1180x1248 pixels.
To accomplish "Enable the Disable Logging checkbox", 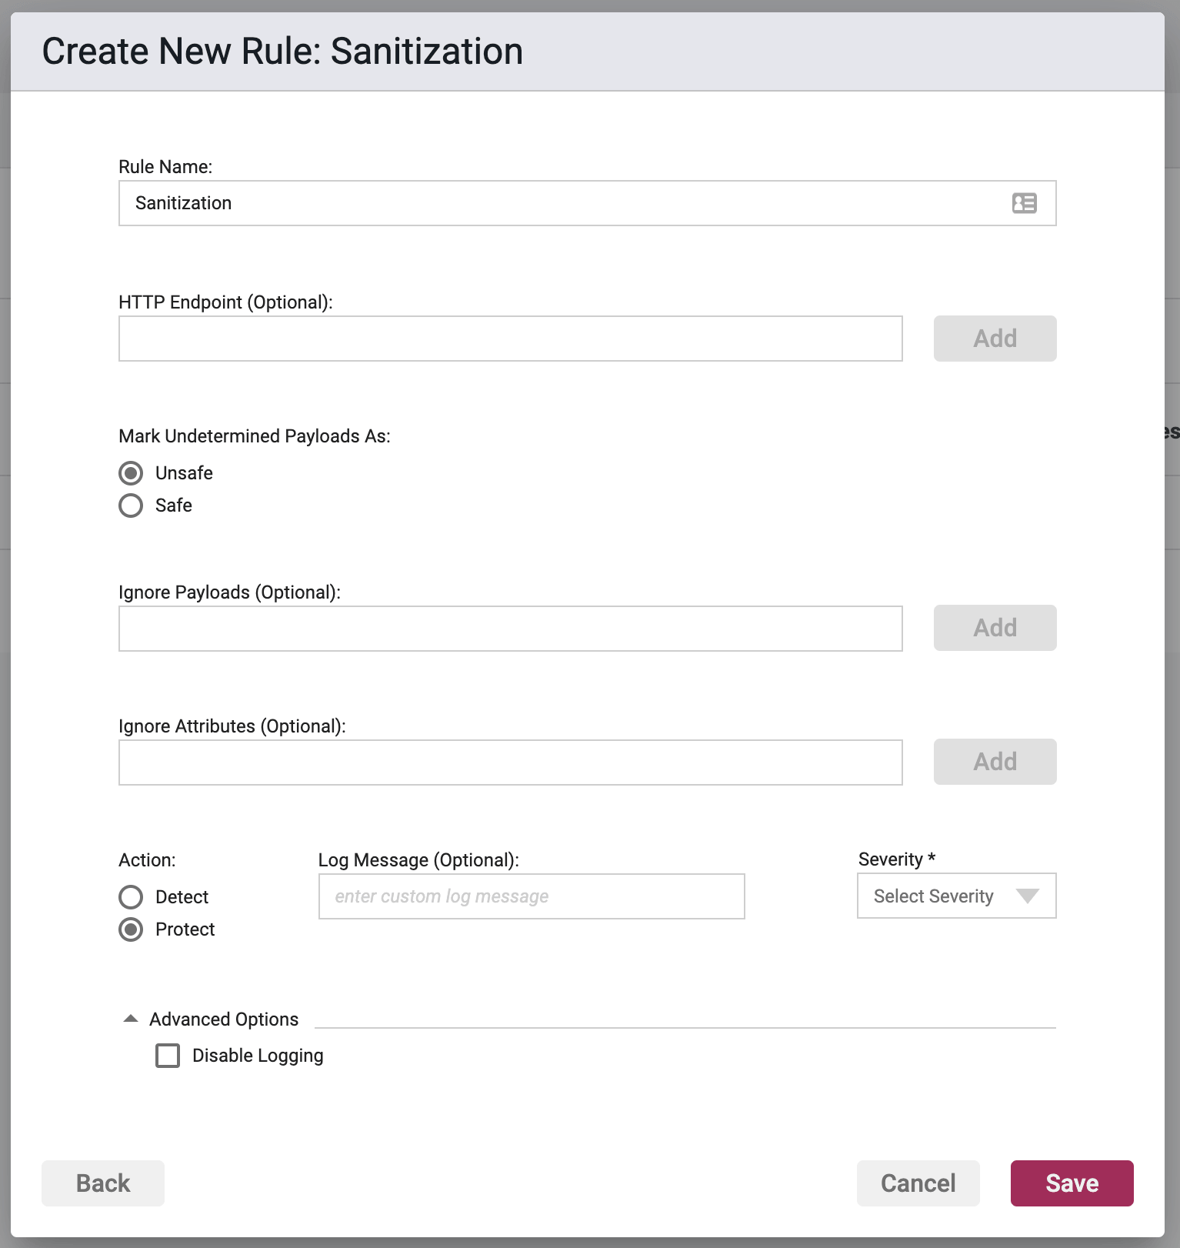I will [168, 1056].
